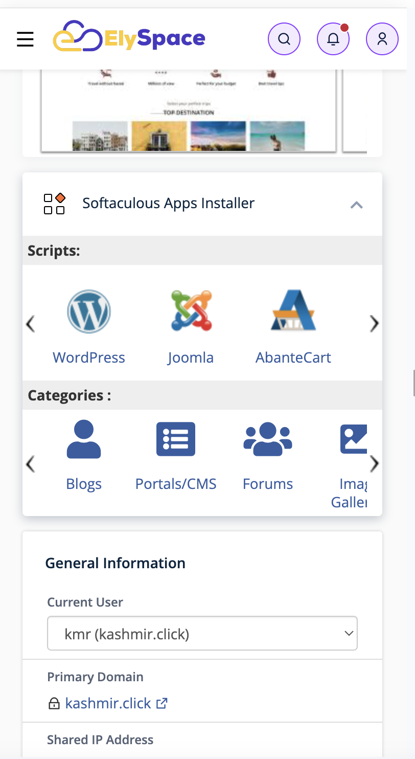This screenshot has height=759, width=415.
Task: Select the Joomla script icon
Action: click(191, 311)
